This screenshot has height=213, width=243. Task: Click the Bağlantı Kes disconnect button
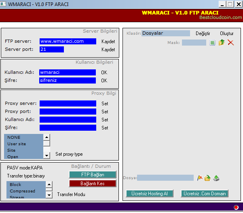coord(93,184)
